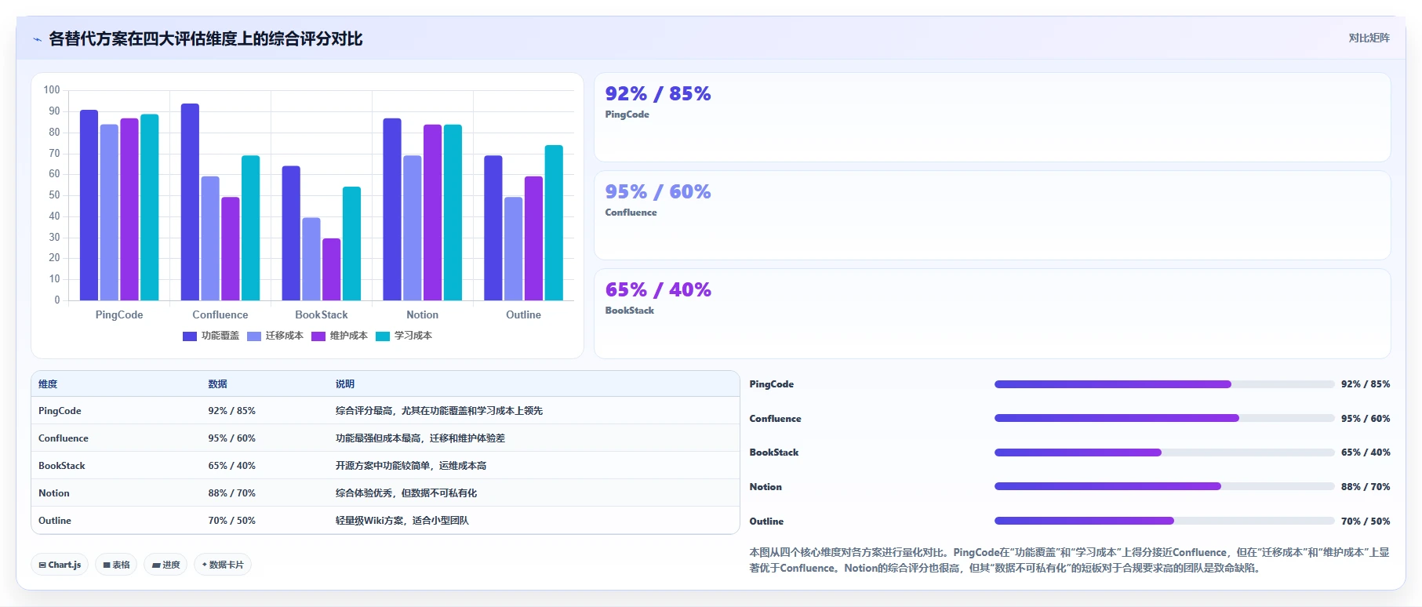Screen dimensions: 1422x607
Task: Click Confluence's teal 学习成本 bar
Action: [251, 227]
